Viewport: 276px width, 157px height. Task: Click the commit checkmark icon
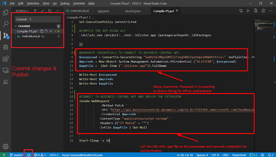click(42, 11)
